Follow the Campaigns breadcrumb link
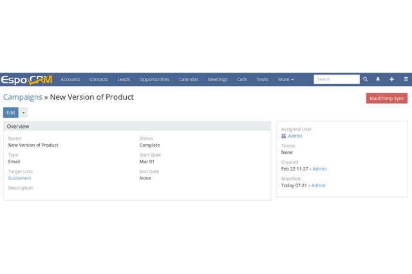The image size is (412, 274). (23, 97)
